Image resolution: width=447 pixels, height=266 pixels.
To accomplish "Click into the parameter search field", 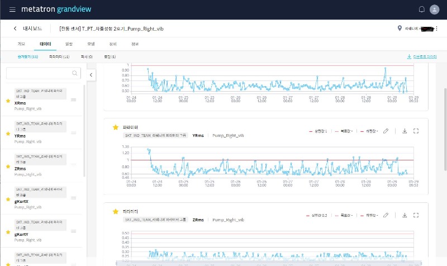I will [x=44, y=73].
